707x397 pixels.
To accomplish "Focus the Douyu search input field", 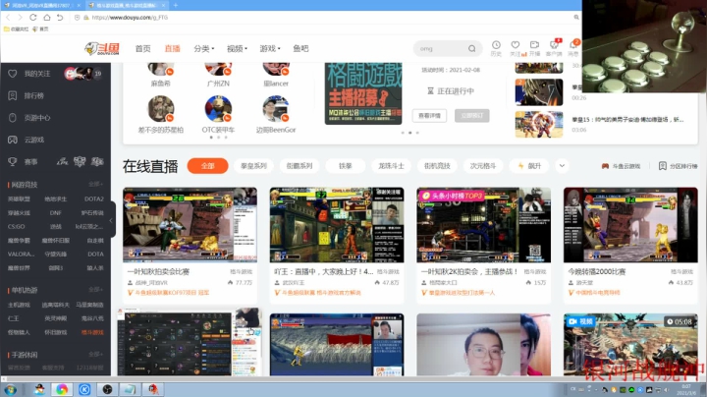I will (x=441, y=48).
